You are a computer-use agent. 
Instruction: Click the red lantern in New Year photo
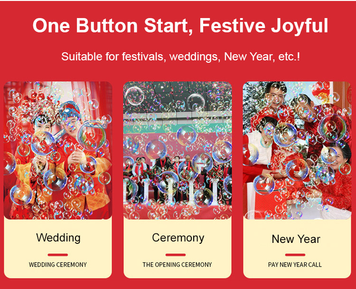pos(320,92)
